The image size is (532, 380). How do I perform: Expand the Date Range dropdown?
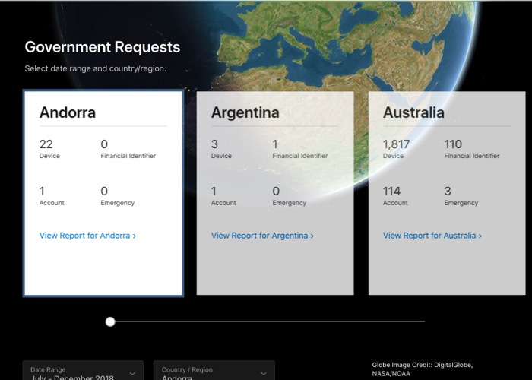pyautogui.click(x=83, y=371)
